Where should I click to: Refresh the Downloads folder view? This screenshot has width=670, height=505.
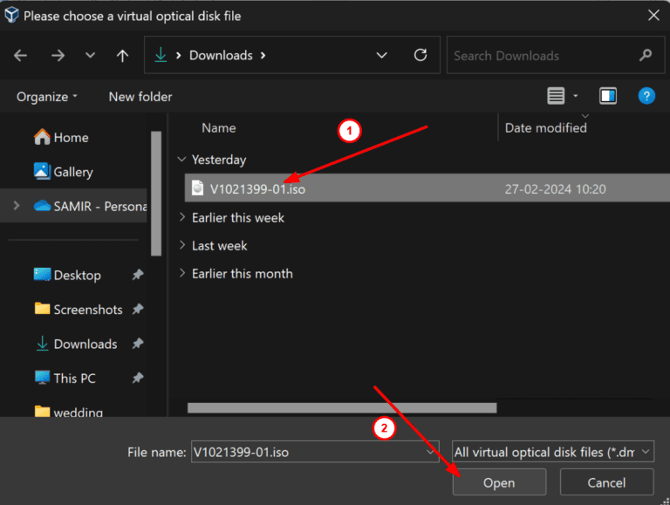(x=420, y=55)
